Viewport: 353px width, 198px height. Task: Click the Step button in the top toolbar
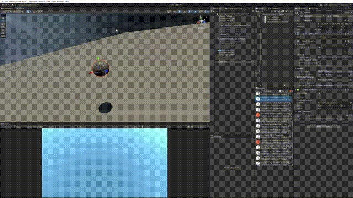[181, 5]
